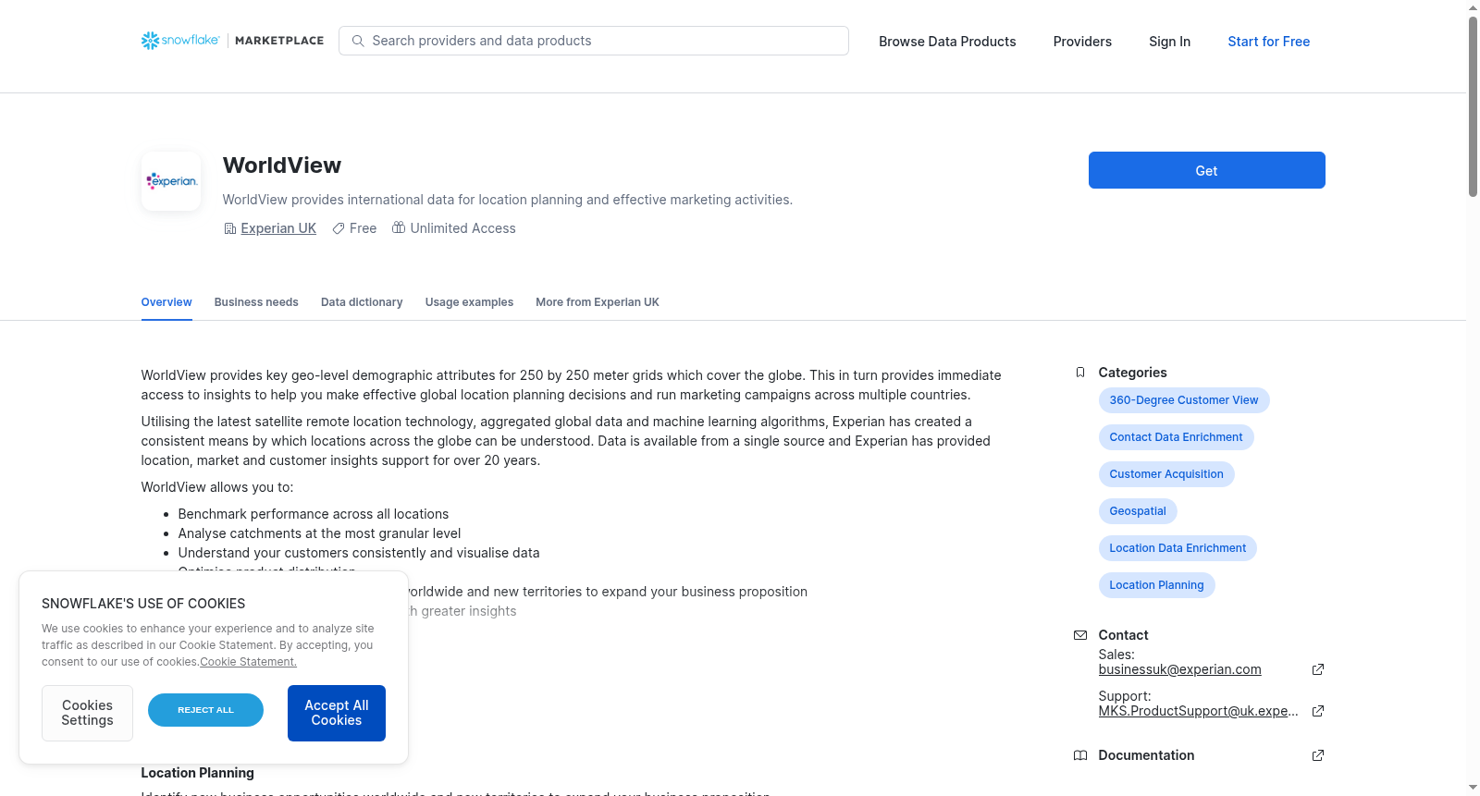This screenshot has height=796, width=1480.
Task: Select 360-Degree Customer View category
Action: [1184, 400]
